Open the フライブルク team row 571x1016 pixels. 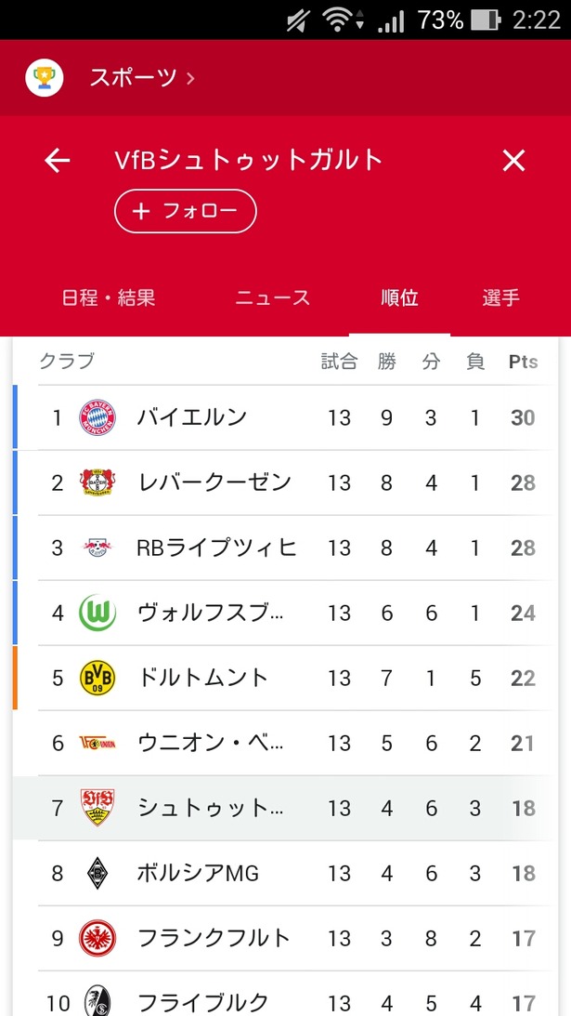pos(285,994)
